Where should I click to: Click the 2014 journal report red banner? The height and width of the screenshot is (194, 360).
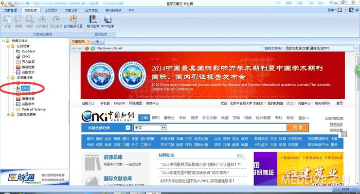(212, 76)
